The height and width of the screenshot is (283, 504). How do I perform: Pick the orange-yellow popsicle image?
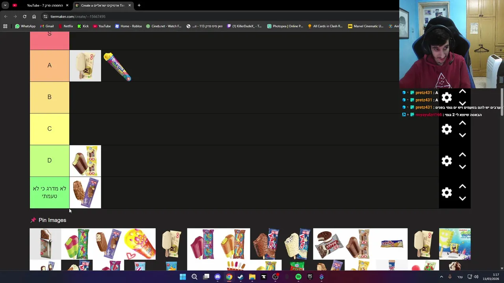234,244
